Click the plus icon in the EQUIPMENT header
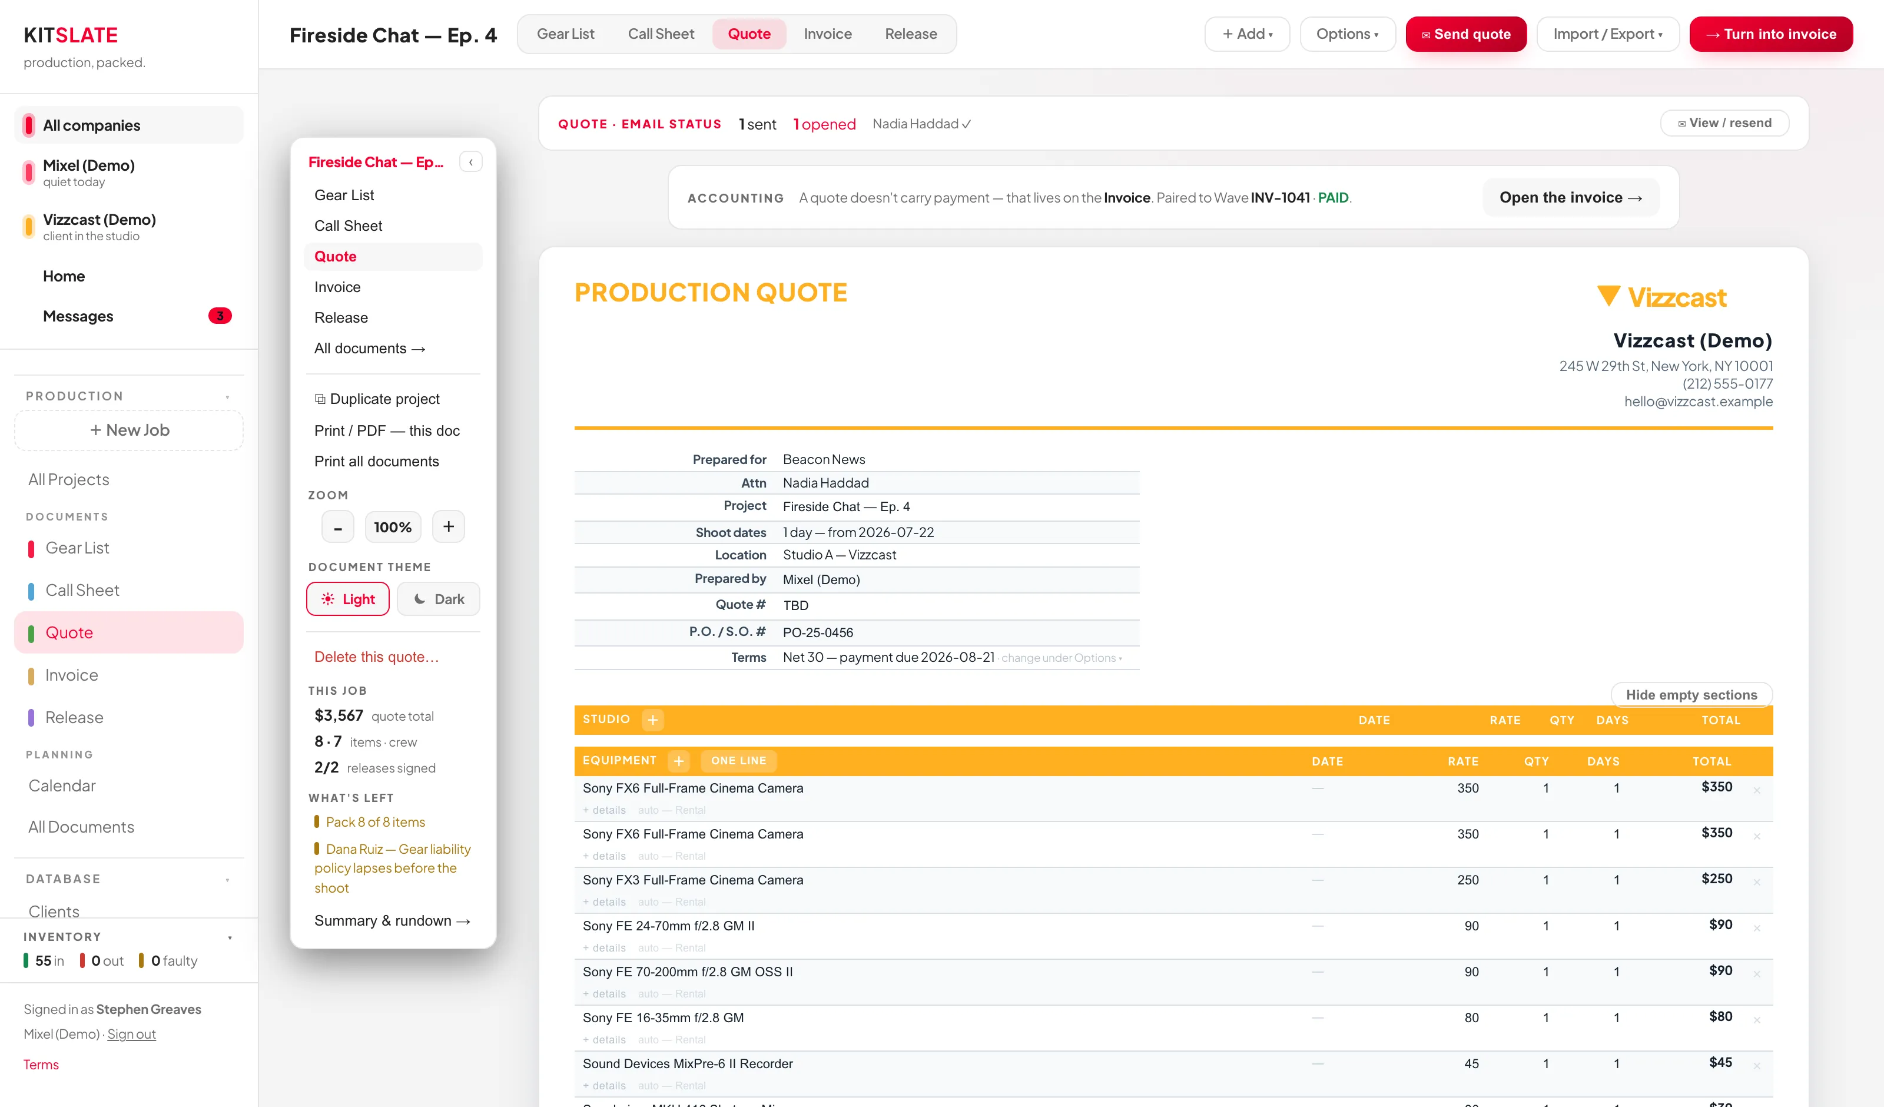1884x1107 pixels. [679, 761]
